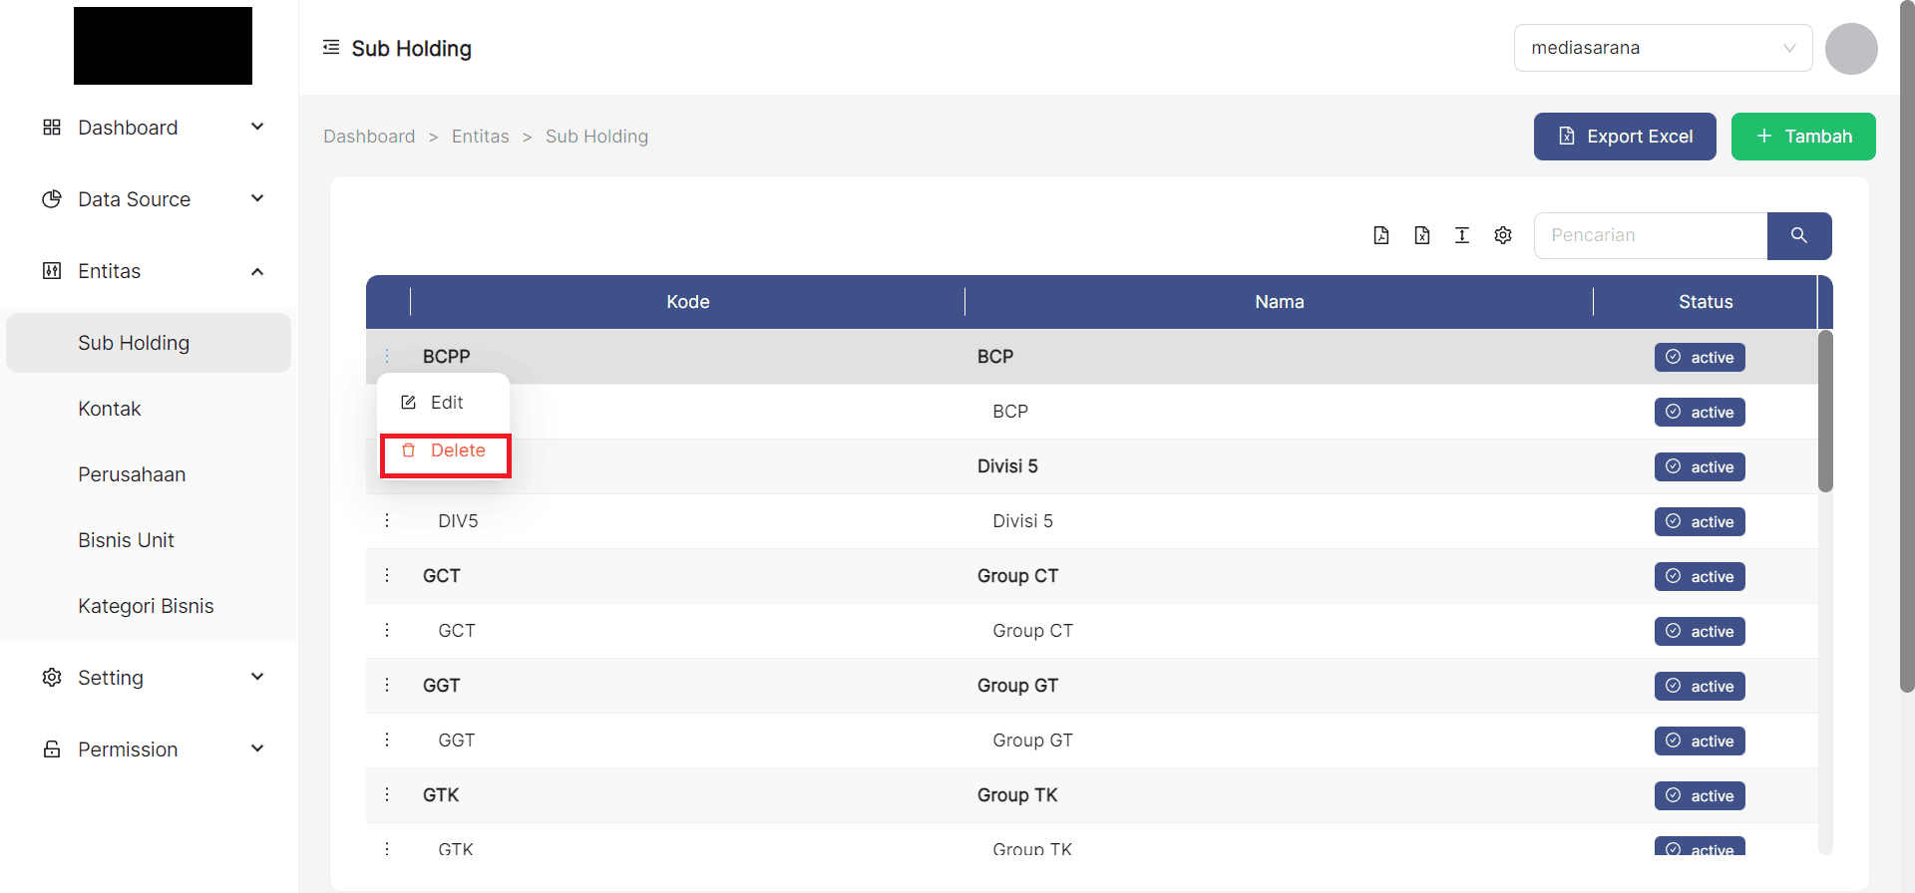Image resolution: width=1915 pixels, height=893 pixels.
Task: Open the mediasarana dropdown
Action: 1663,48
